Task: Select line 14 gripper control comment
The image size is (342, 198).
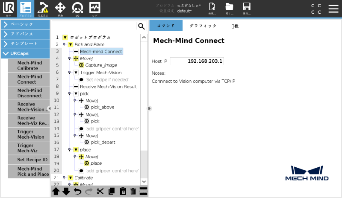Action: click(x=112, y=129)
